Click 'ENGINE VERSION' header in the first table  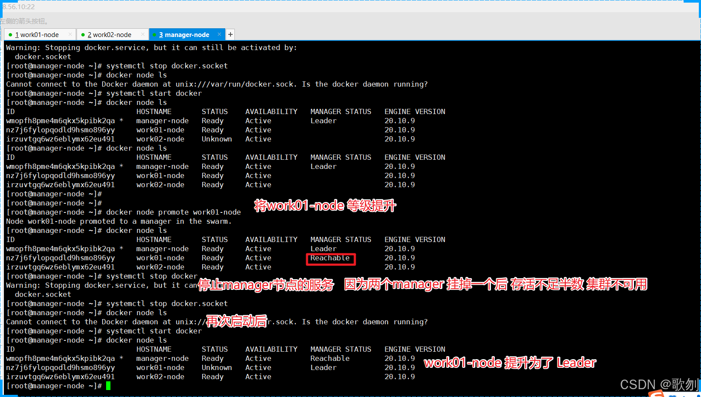[415, 111]
